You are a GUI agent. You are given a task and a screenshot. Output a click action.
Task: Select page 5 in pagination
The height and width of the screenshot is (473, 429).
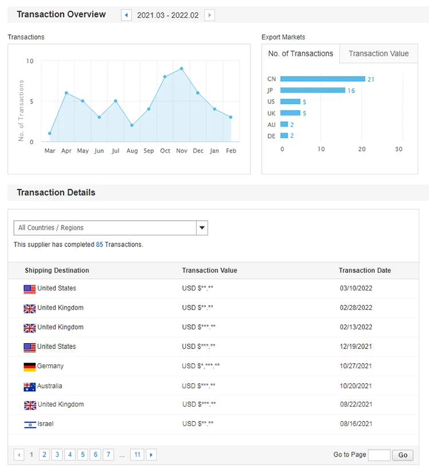82,455
